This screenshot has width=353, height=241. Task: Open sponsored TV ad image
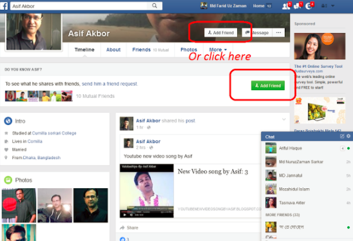tap(320, 110)
